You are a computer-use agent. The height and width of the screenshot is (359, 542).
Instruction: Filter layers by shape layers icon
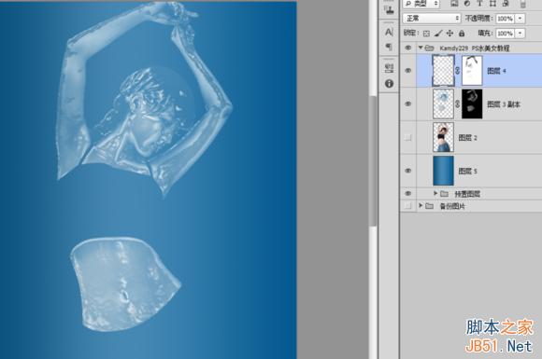point(492,3)
